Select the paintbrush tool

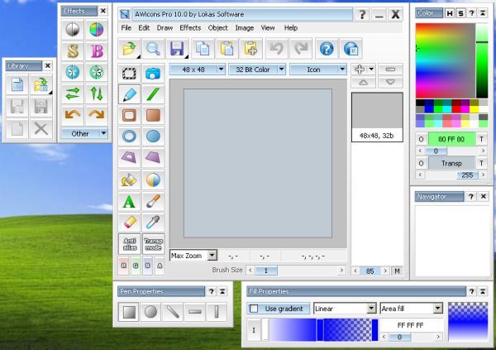click(x=153, y=201)
